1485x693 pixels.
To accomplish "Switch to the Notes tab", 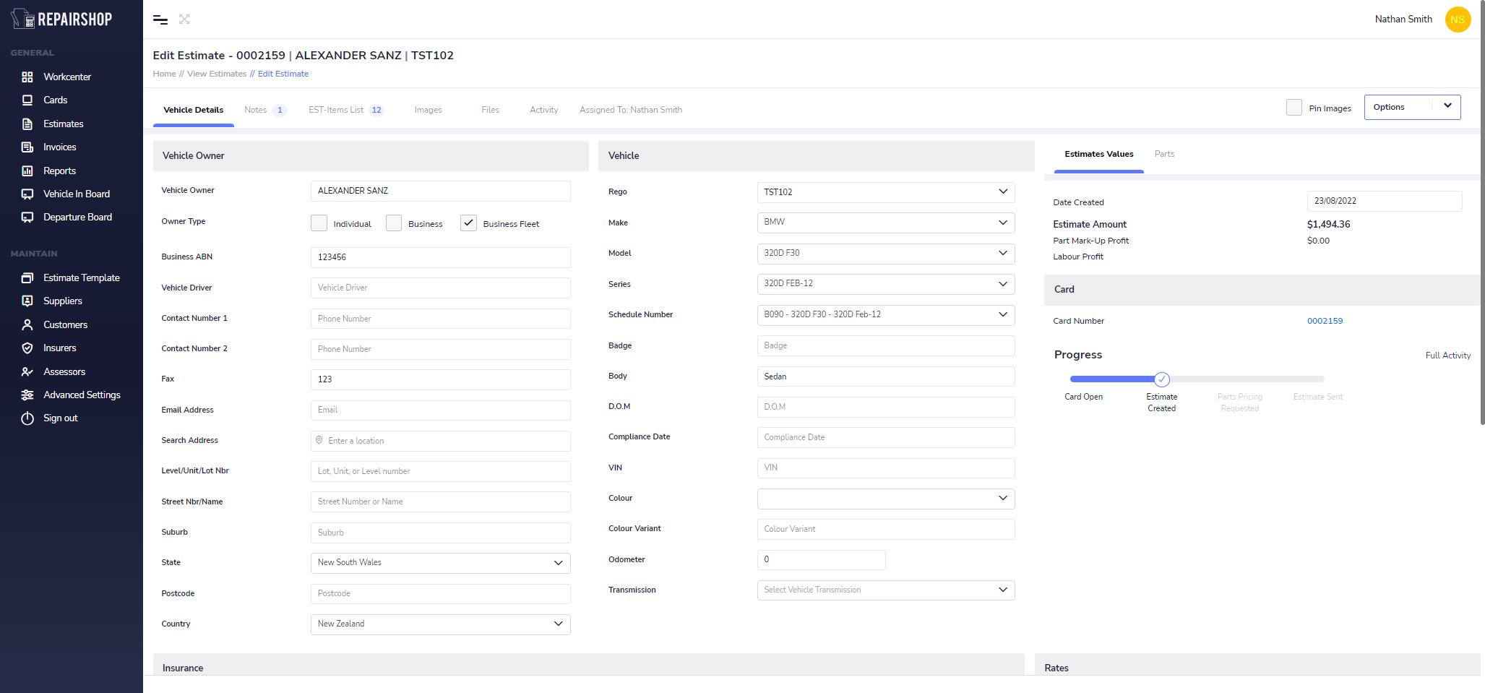I will click(264, 110).
